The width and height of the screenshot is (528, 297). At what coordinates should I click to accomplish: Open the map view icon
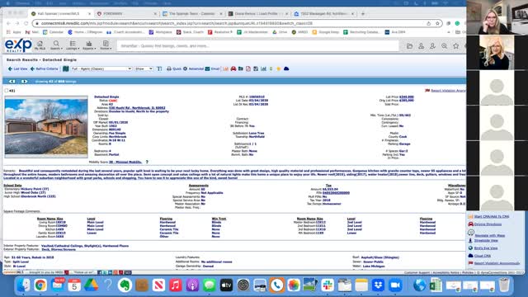point(66,68)
